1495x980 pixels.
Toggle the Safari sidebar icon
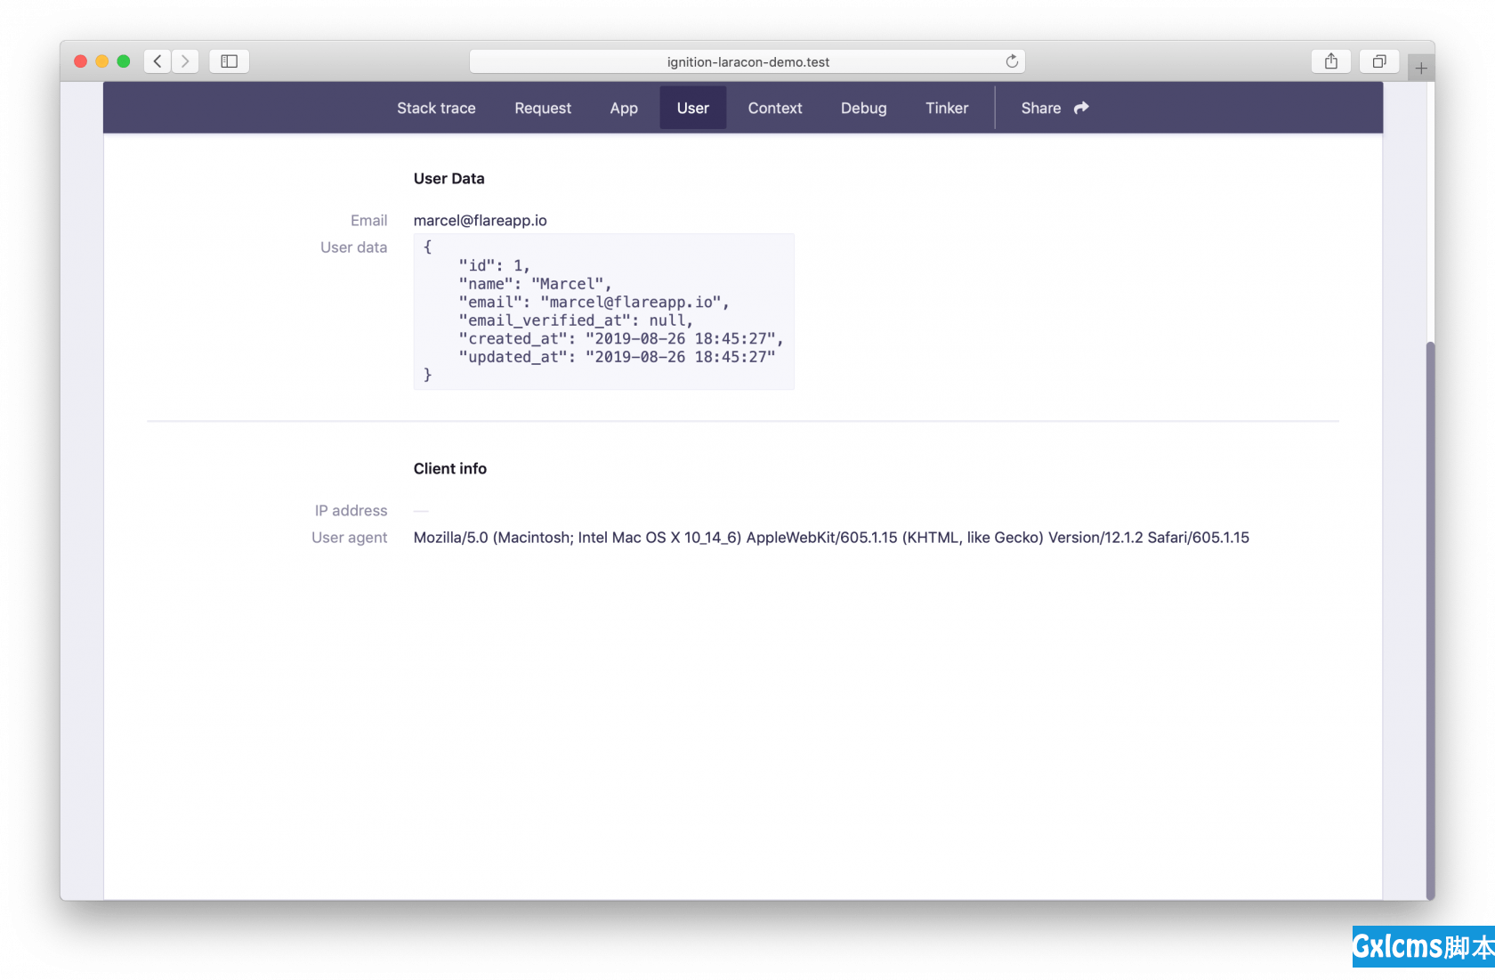[x=229, y=61]
